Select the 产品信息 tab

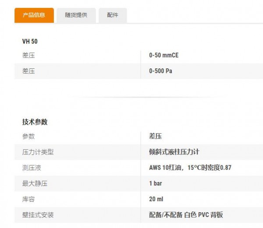(x=34, y=15)
